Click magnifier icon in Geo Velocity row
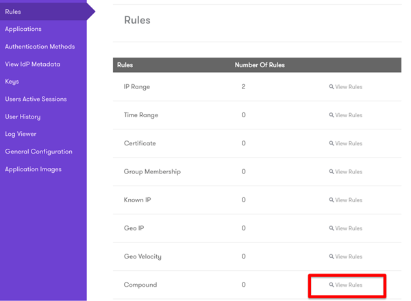 pos(332,257)
